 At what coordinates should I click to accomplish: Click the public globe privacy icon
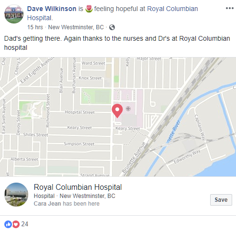[112, 27]
